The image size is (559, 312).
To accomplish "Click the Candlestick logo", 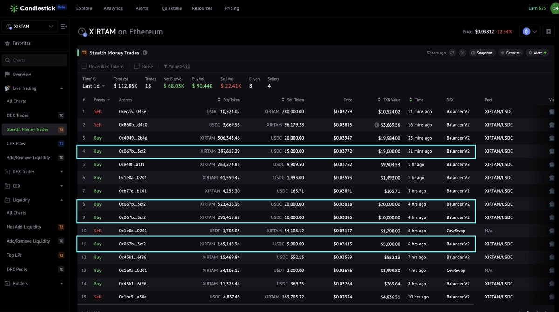I will [x=38, y=8].
